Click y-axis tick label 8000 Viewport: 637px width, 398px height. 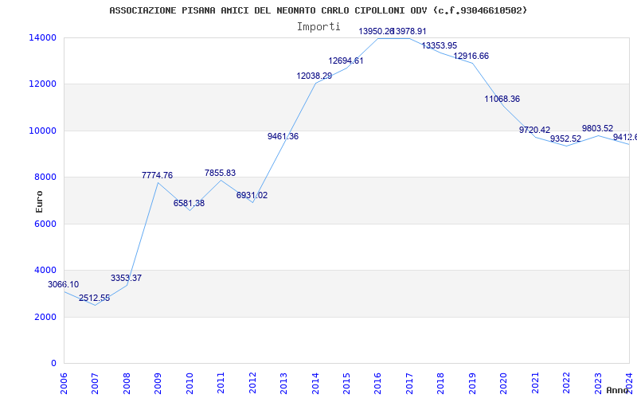(x=45, y=177)
